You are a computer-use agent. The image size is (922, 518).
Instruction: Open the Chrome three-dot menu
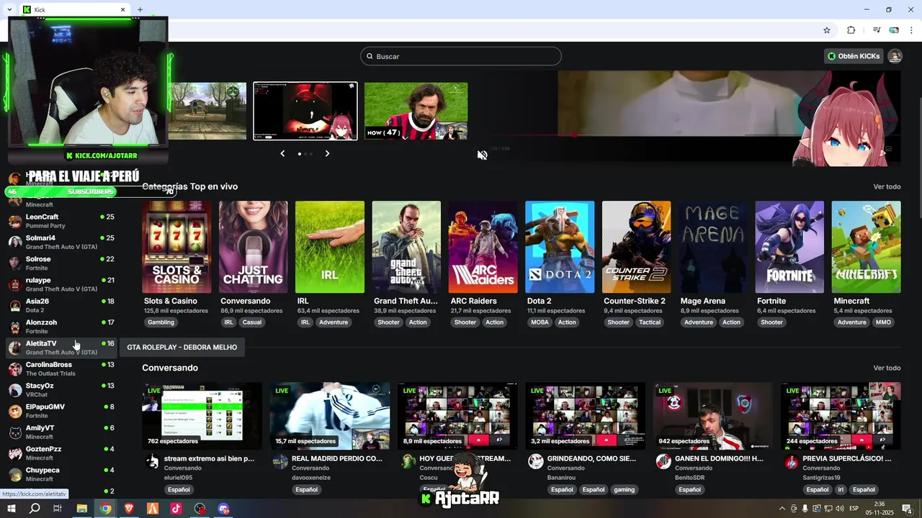[912, 30]
